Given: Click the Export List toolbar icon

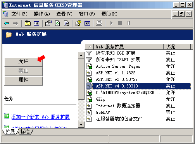Looking at the screenshot, I should [x=66, y=23].
